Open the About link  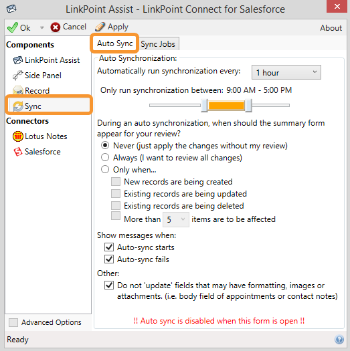pyautogui.click(x=331, y=28)
